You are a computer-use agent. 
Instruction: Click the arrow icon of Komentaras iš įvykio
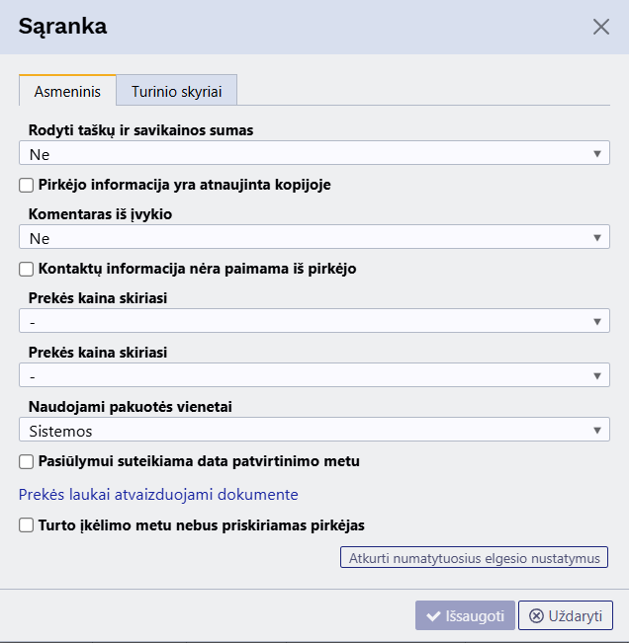point(597,238)
